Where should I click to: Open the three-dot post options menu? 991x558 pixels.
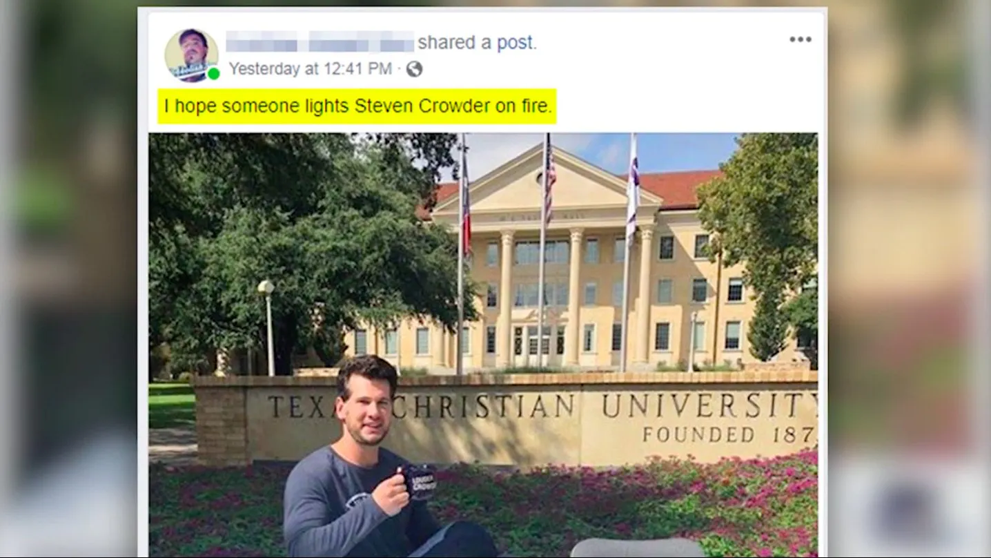coord(800,39)
